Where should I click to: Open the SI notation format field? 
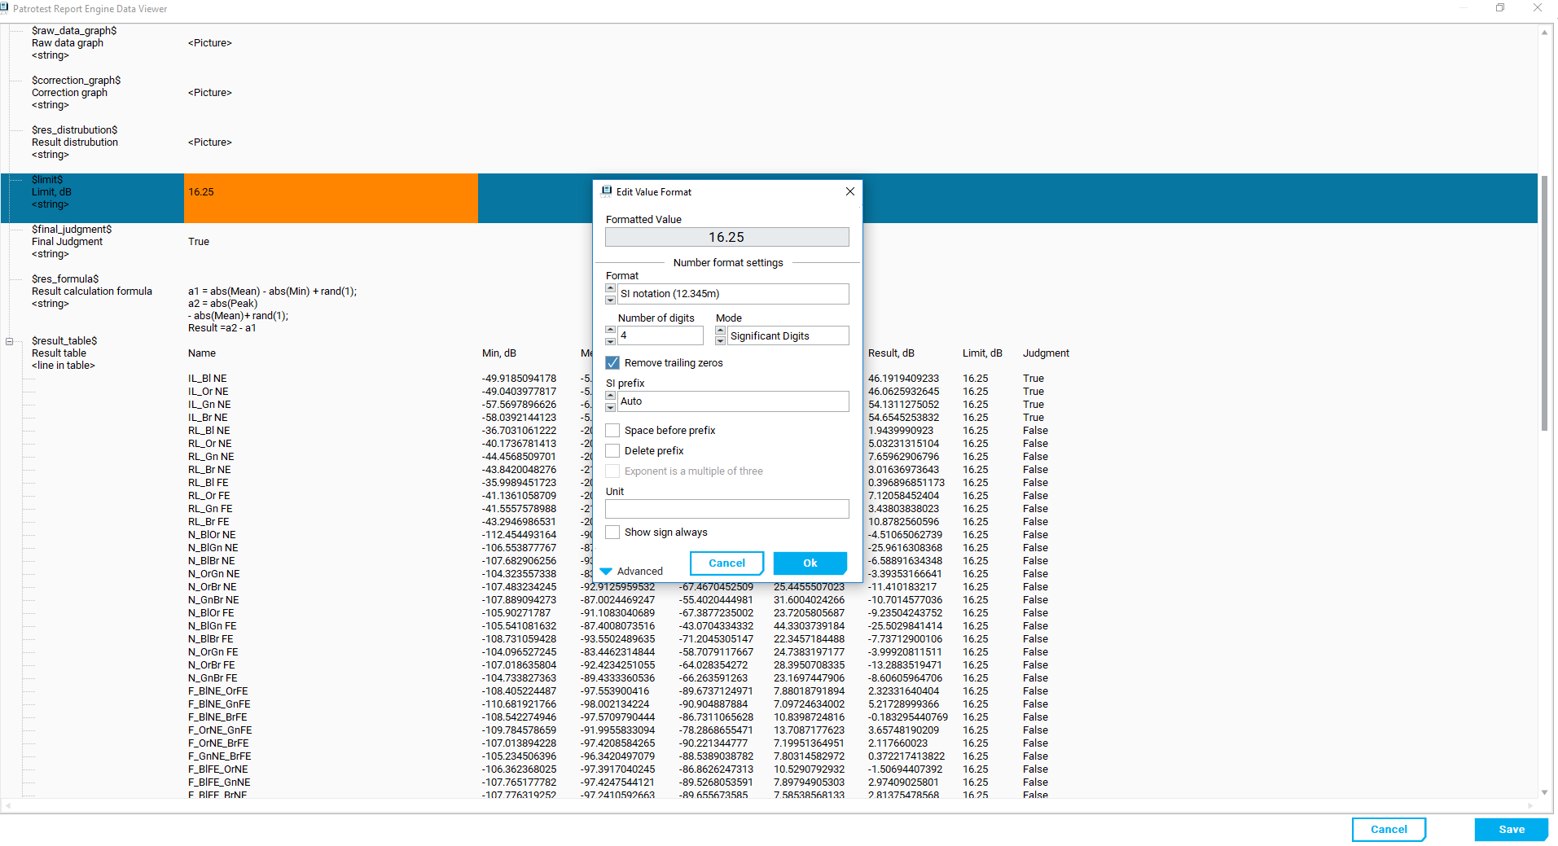coord(733,294)
